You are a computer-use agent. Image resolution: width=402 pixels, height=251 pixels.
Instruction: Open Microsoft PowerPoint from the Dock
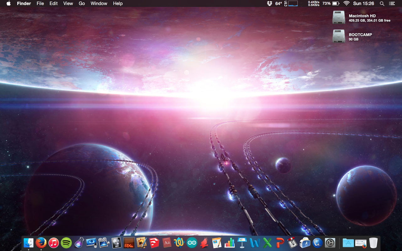(280, 243)
